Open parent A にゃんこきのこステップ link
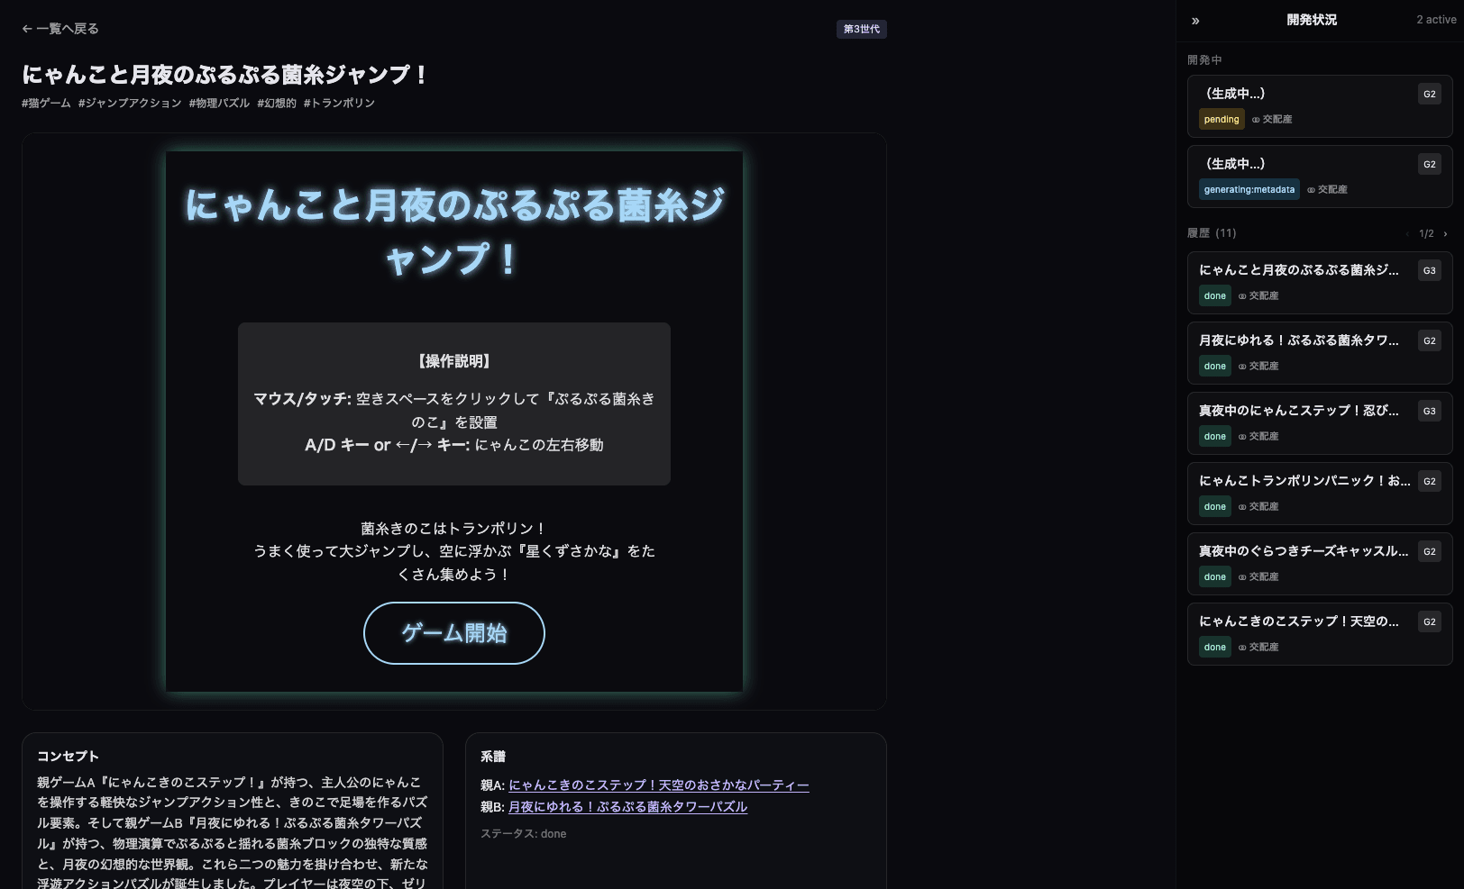1464x889 pixels. (658, 785)
